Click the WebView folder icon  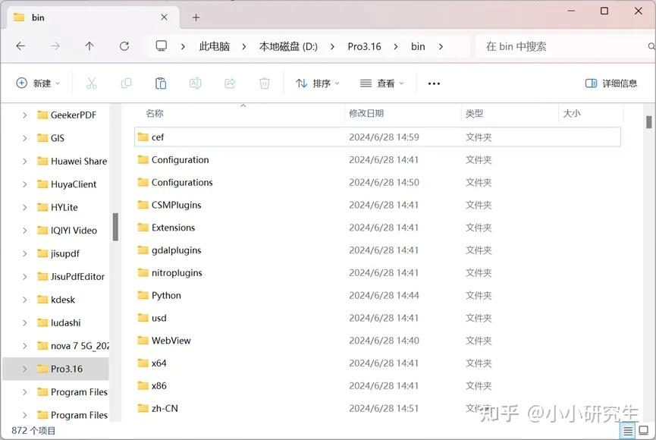[x=143, y=341]
